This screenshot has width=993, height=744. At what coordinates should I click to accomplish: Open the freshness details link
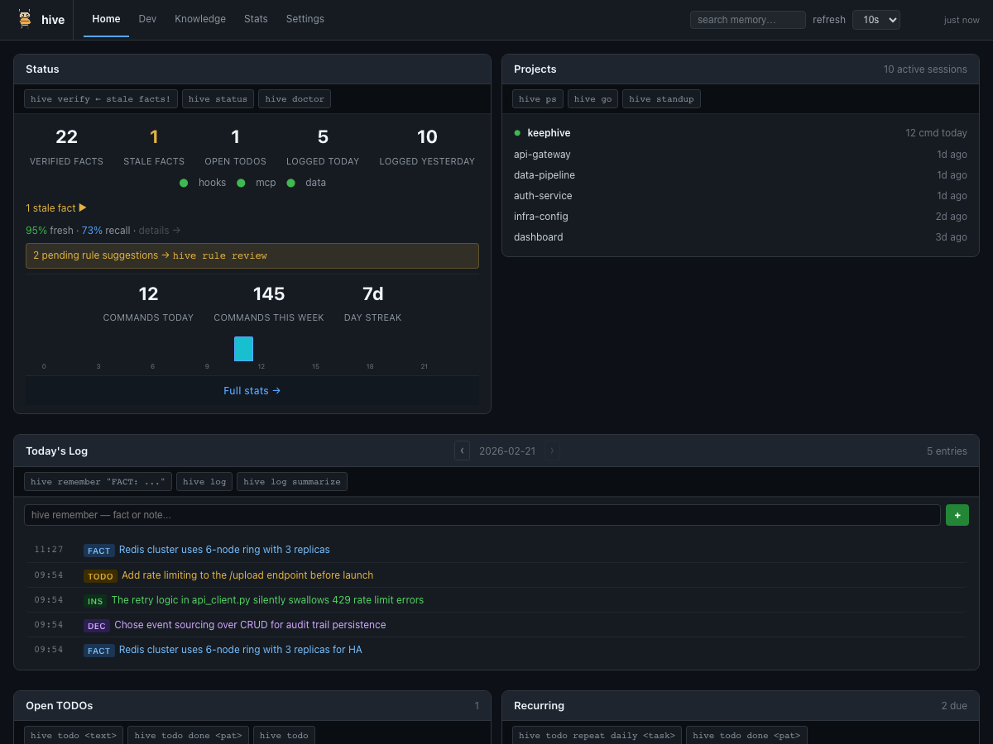[160, 231]
